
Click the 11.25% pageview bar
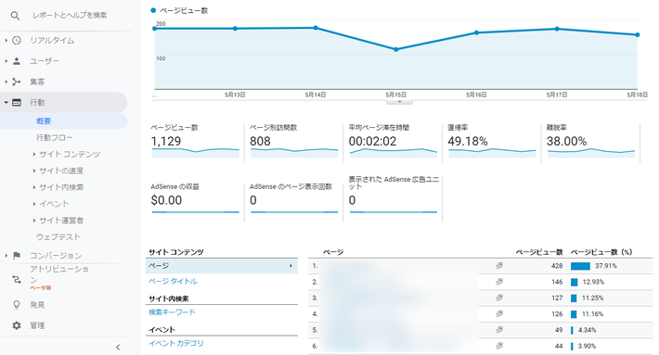click(x=574, y=298)
